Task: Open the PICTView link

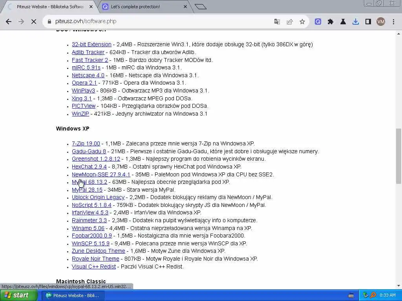Action: click(84, 106)
